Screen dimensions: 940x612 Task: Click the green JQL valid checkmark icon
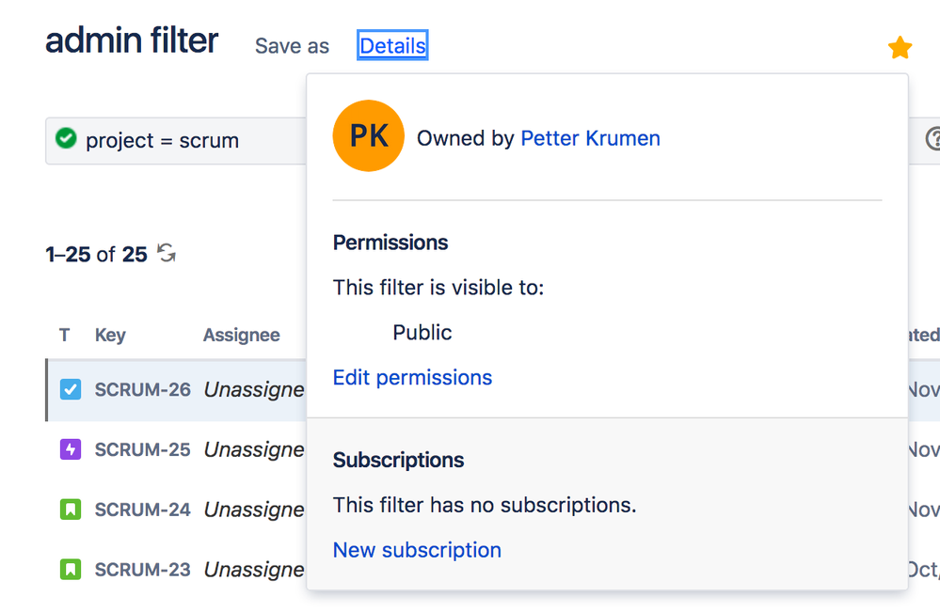[66, 139]
